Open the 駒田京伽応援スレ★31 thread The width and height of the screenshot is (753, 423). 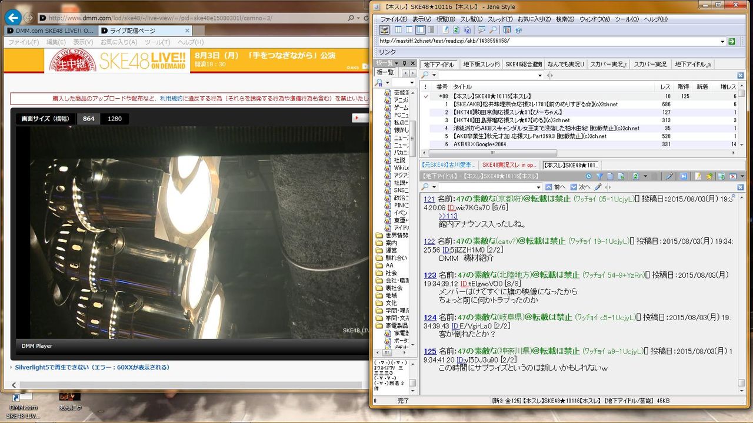pyautogui.click(x=508, y=112)
